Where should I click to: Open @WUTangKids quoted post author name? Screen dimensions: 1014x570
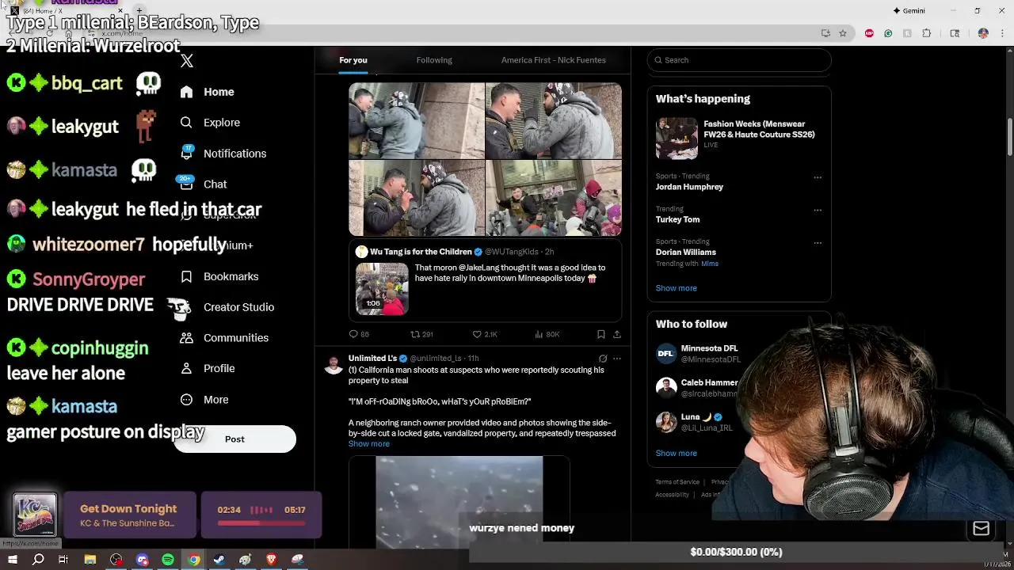click(x=421, y=252)
